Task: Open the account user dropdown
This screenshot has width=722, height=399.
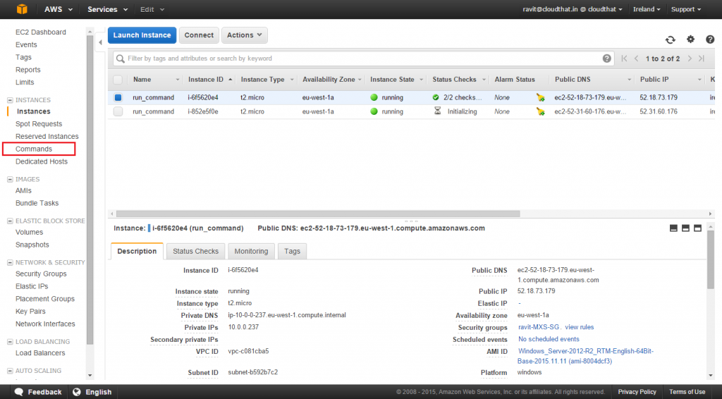Action: tap(573, 9)
